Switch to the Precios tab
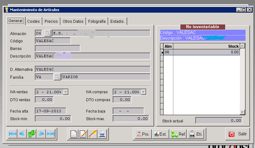 click(51, 21)
